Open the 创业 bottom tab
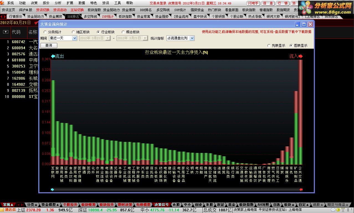The width and height of the screenshot is (354, 213). coord(198,205)
